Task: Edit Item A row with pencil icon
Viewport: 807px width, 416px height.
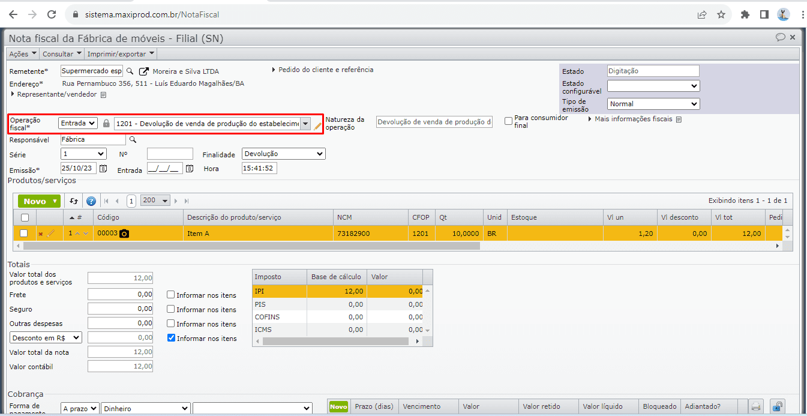Action: click(x=50, y=233)
